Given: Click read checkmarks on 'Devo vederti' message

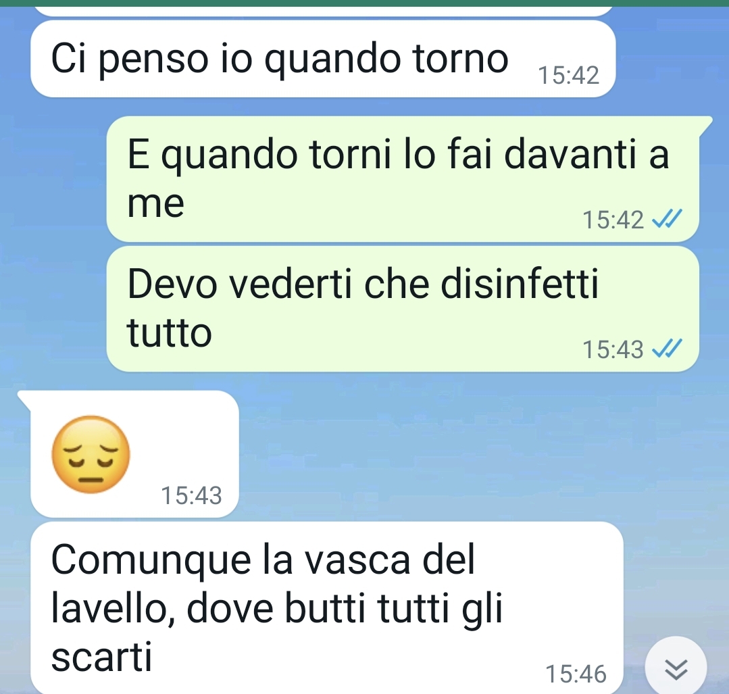Looking at the screenshot, I should 667,349.
